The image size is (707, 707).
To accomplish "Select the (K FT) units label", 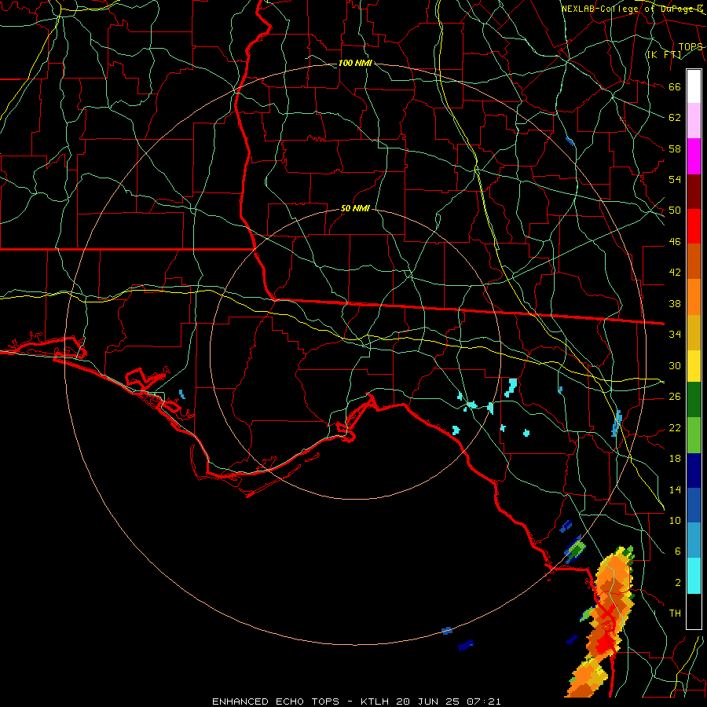I will (x=664, y=55).
